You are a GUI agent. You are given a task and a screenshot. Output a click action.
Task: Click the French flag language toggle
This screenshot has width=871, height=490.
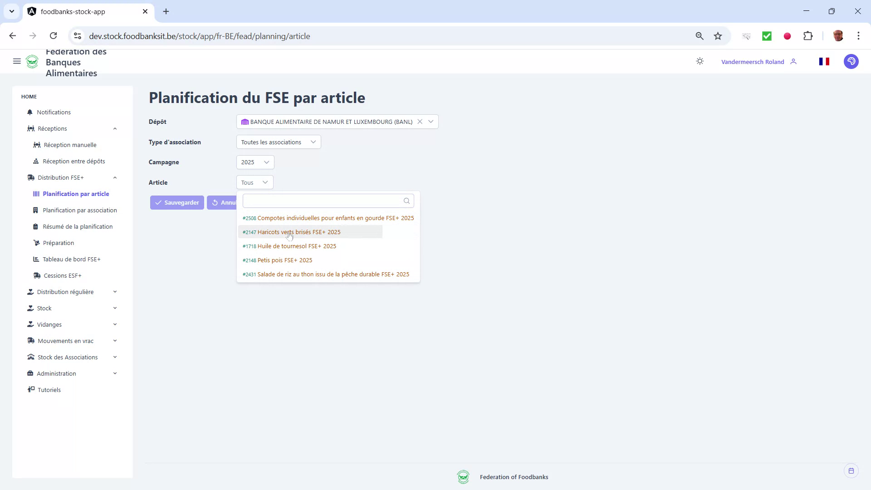pyautogui.click(x=825, y=61)
